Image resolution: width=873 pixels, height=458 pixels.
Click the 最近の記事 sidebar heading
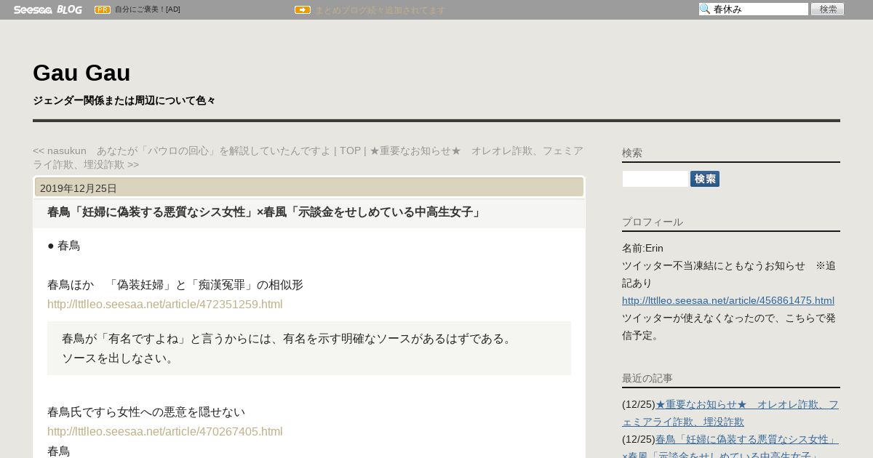[x=647, y=378]
